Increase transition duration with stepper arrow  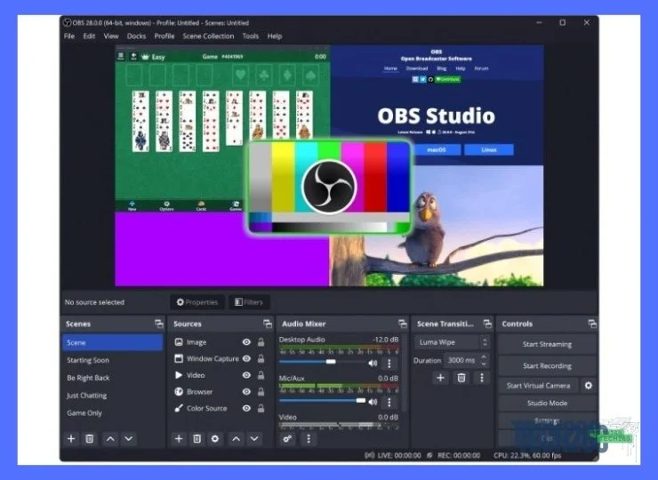(x=484, y=356)
